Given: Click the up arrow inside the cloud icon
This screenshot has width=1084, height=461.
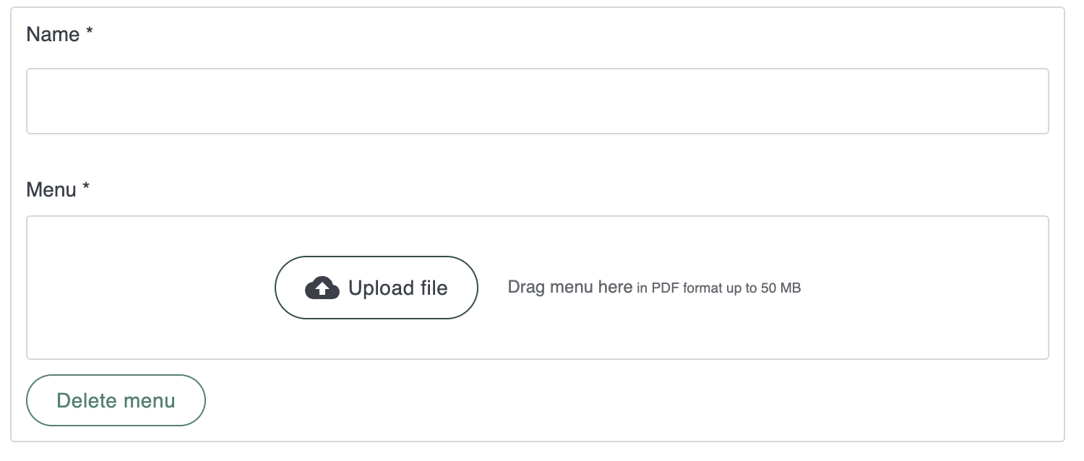Looking at the screenshot, I should (x=322, y=290).
